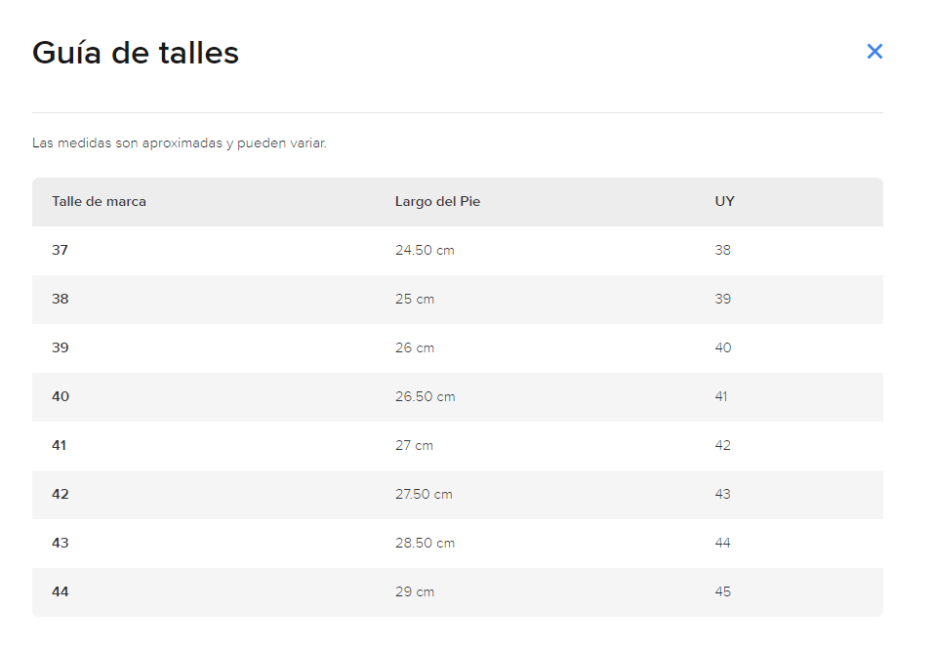Click UY size 45 cell
Viewport: 935px width, 651px height.
pyautogui.click(x=722, y=592)
